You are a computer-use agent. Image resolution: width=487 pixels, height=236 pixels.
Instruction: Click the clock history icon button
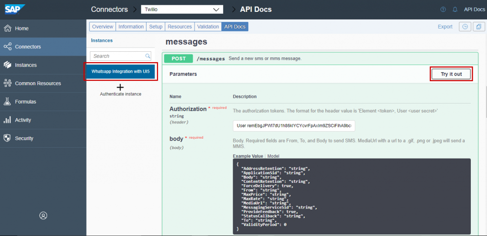point(465,27)
